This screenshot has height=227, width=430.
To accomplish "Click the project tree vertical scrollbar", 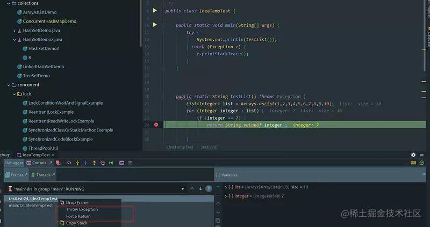I will (141, 23).
